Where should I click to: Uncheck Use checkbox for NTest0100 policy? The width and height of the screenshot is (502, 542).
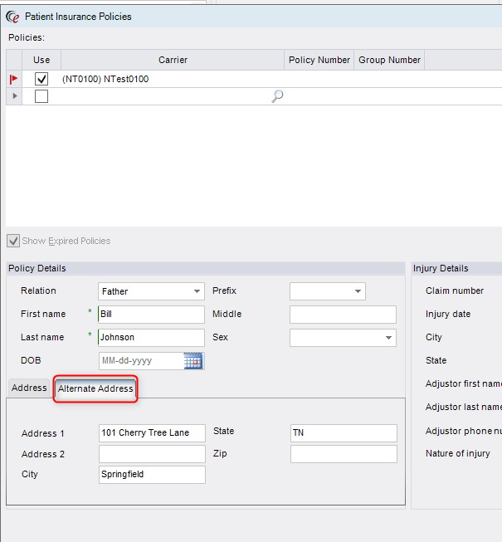pos(41,79)
